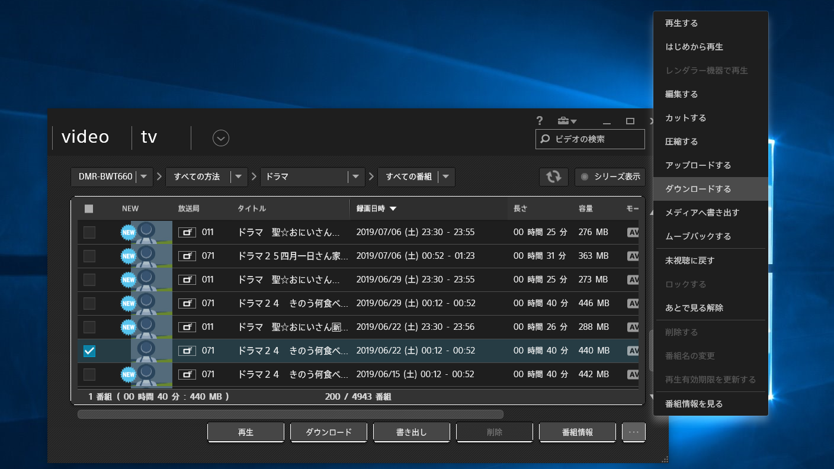Click the NEW badge on the first row

129,232
